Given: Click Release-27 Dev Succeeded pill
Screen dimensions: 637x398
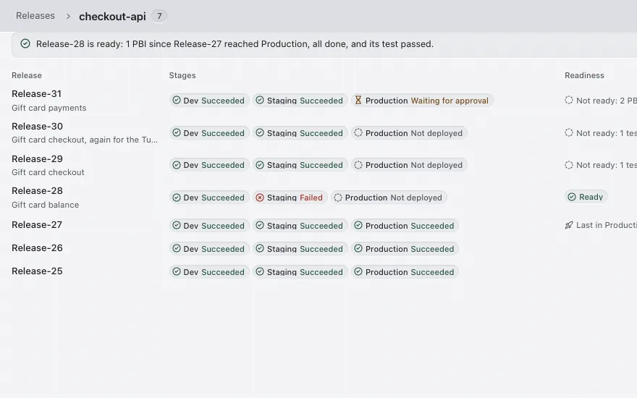Looking at the screenshot, I should [208, 225].
